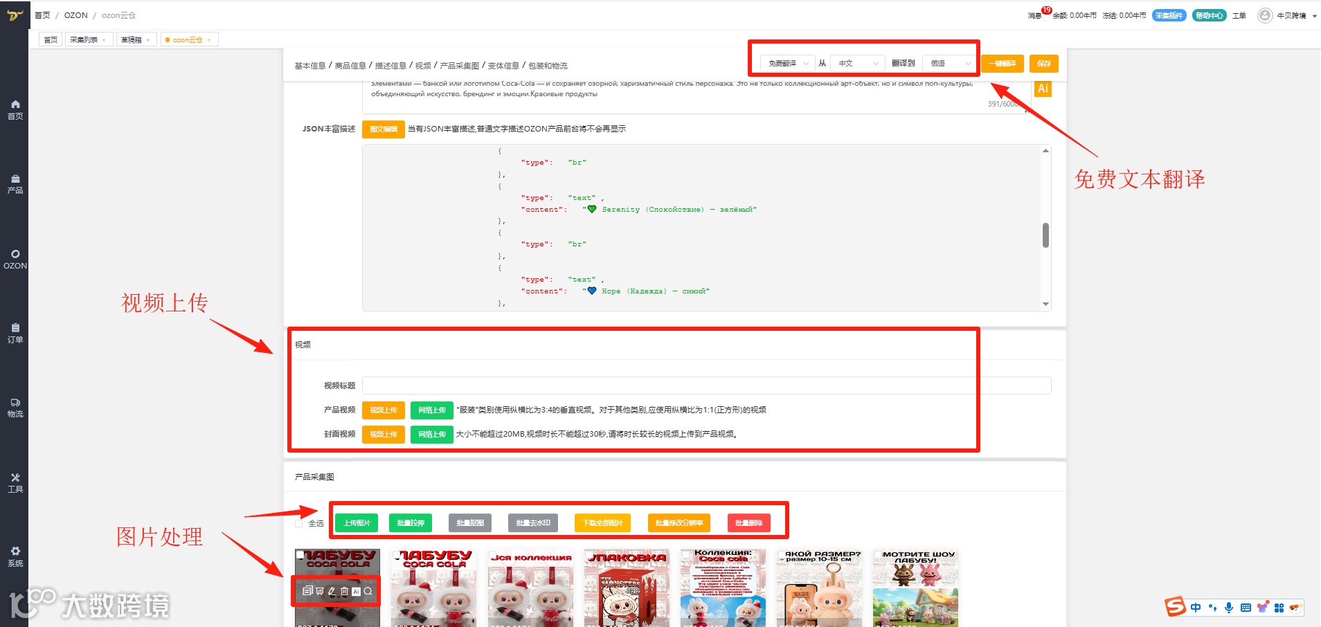Viewport: 1321px width, 627px height.
Task: Expand the 牛贝跨境 account dropdown arrow
Action: tap(1314, 16)
